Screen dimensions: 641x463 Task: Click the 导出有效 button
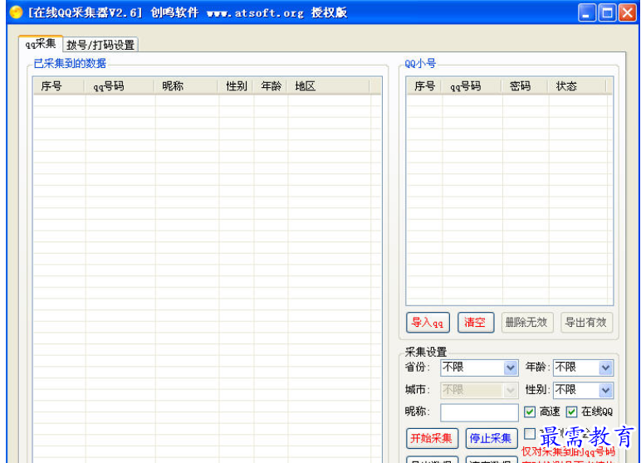[x=586, y=323]
